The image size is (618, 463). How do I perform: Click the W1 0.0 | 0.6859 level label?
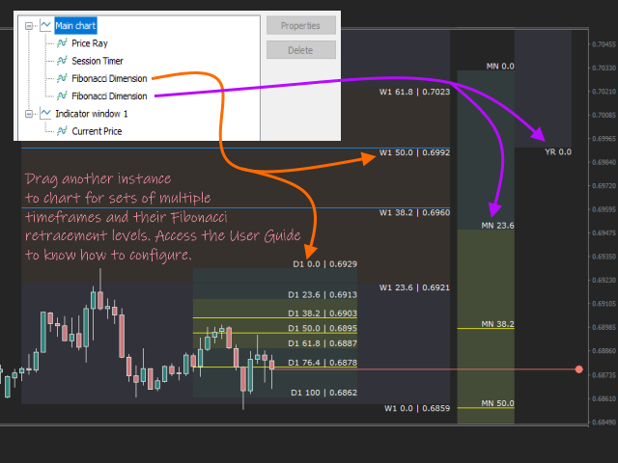coord(417,408)
